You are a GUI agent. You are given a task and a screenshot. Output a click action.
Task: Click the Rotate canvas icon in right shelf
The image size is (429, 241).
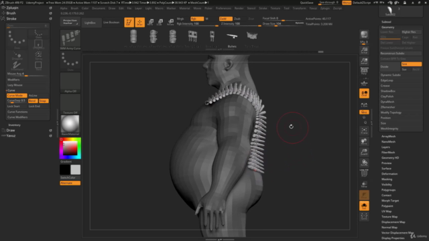(364, 163)
